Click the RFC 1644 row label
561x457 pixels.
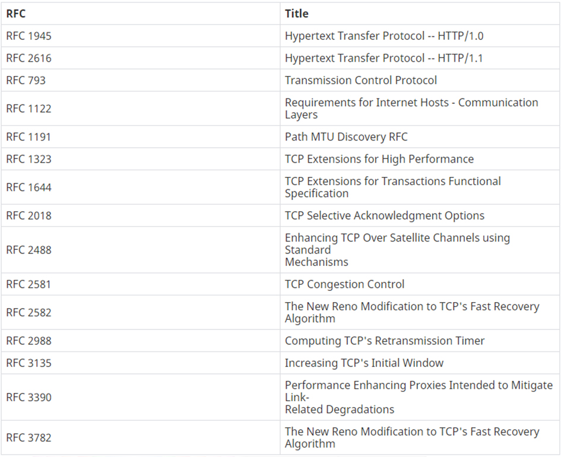coord(28,187)
